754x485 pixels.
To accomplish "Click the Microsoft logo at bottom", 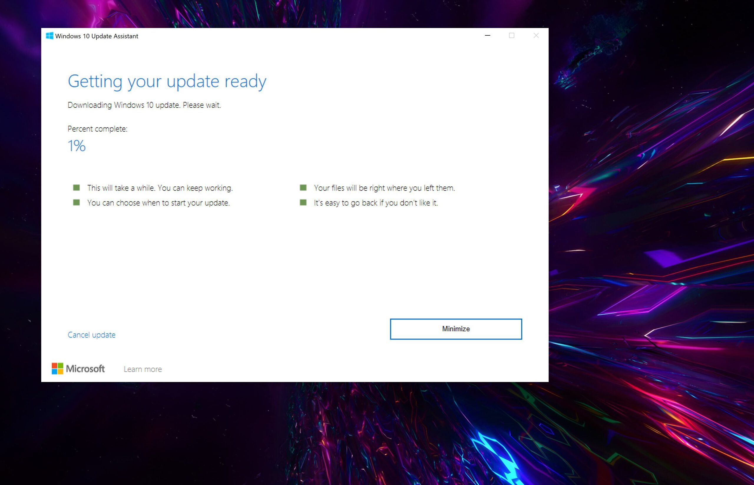I will point(78,368).
